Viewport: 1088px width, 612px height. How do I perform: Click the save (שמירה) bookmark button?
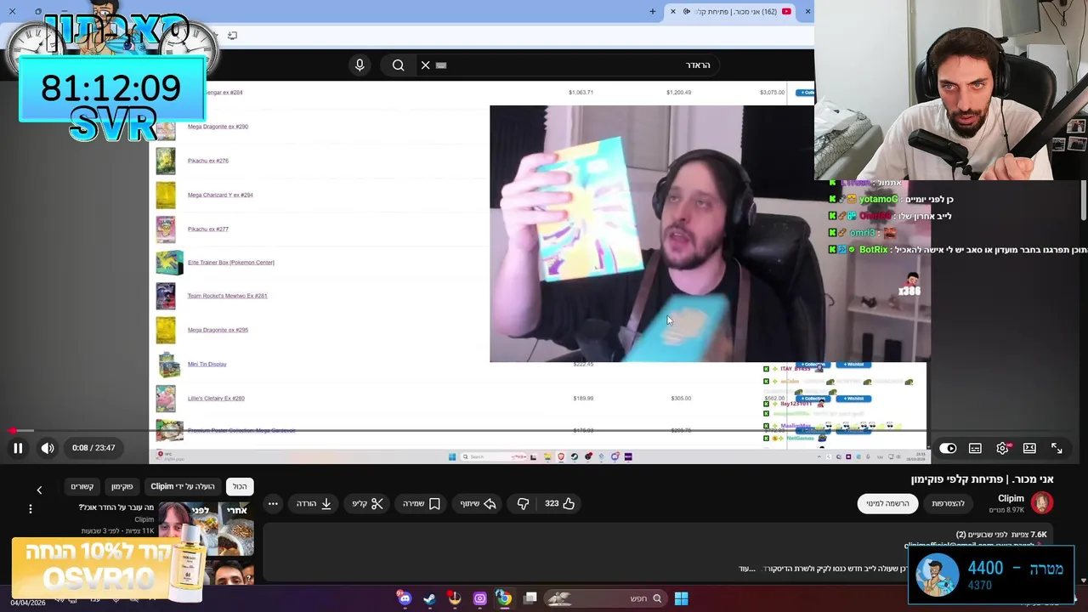pyautogui.click(x=422, y=503)
